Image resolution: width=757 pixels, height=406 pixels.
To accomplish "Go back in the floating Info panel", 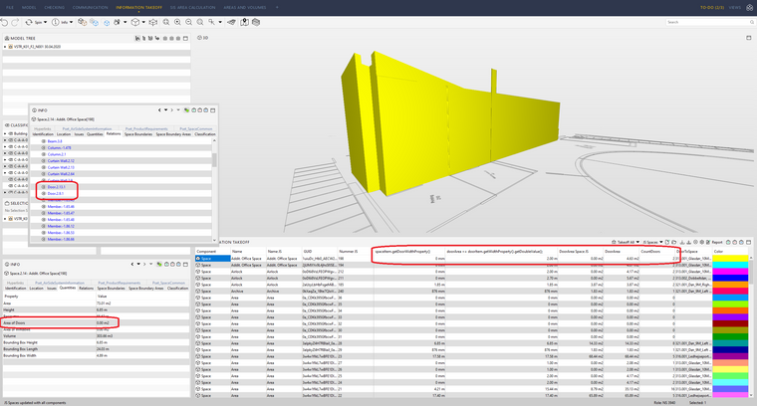I will pyautogui.click(x=159, y=110).
